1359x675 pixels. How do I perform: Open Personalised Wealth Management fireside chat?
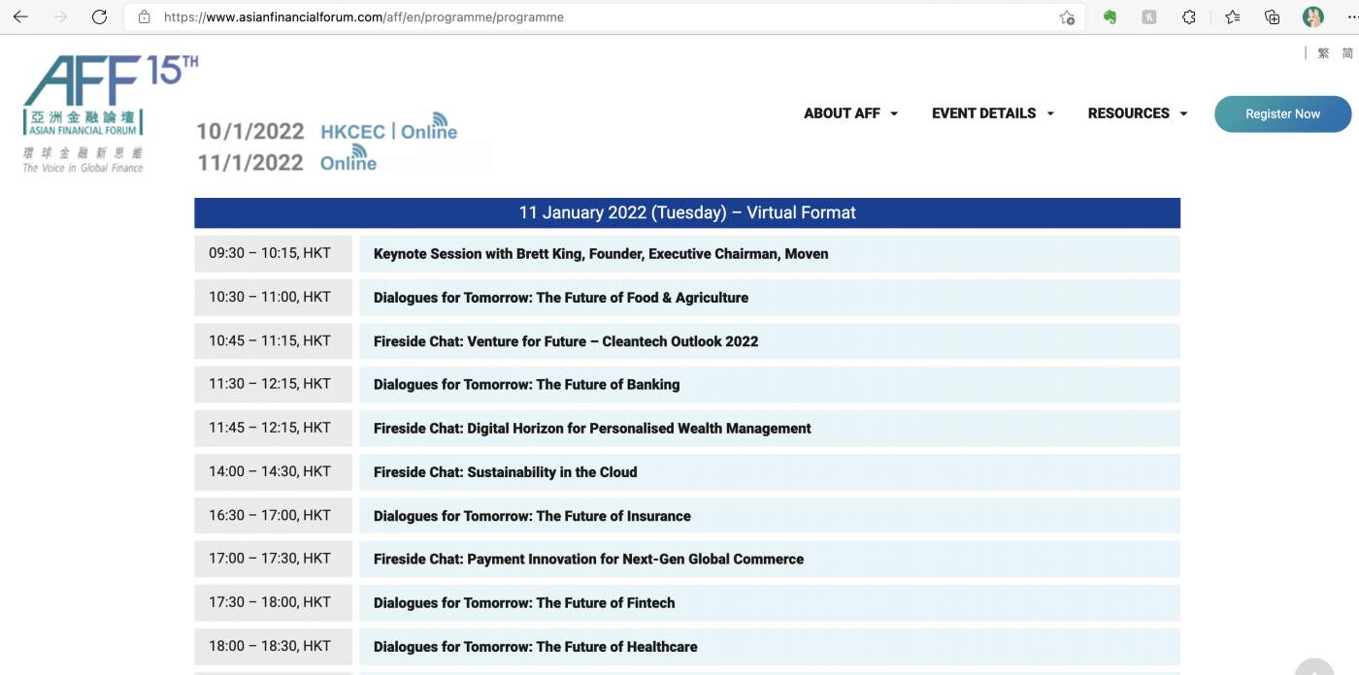[770, 429]
